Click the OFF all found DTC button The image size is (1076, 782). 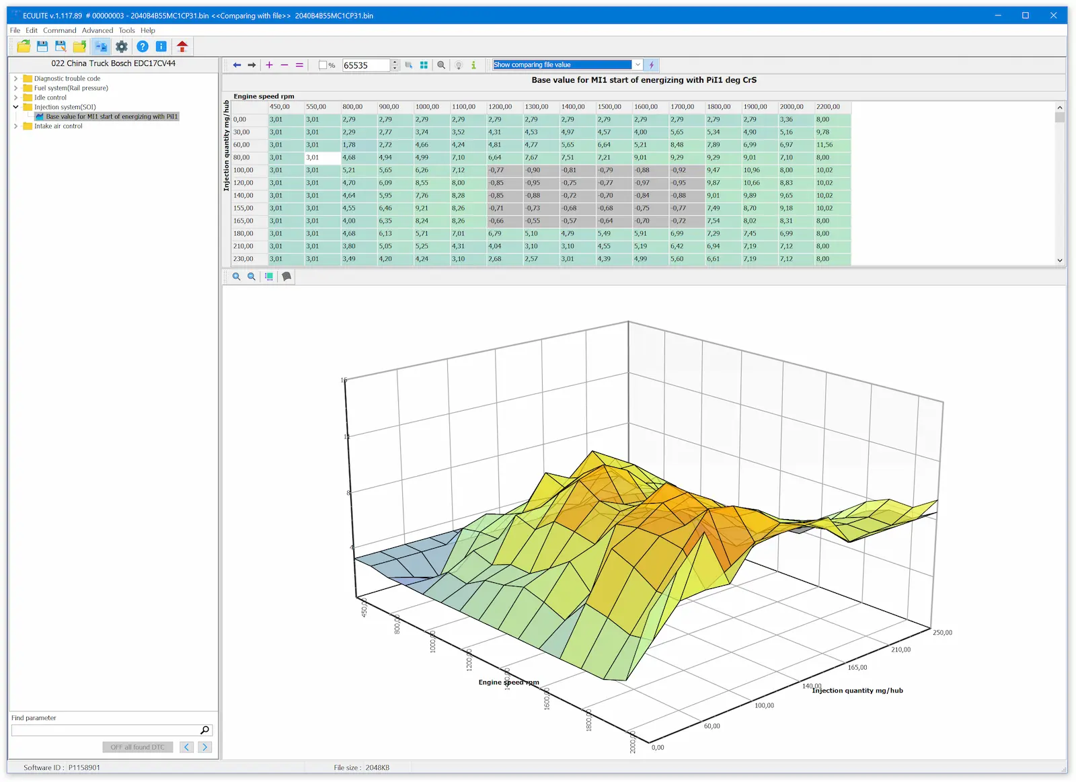[x=138, y=747]
